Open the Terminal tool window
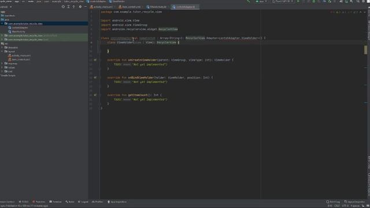The image size is (370, 208). click(x=55, y=202)
